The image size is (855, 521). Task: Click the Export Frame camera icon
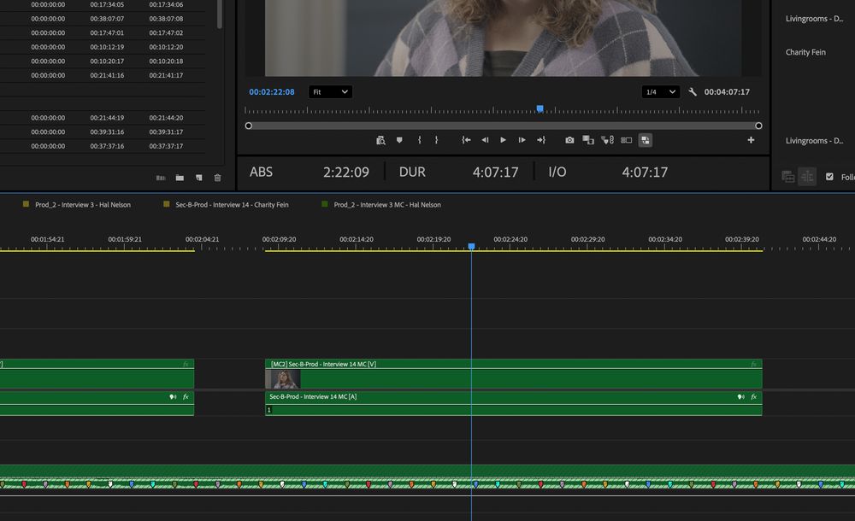(569, 140)
